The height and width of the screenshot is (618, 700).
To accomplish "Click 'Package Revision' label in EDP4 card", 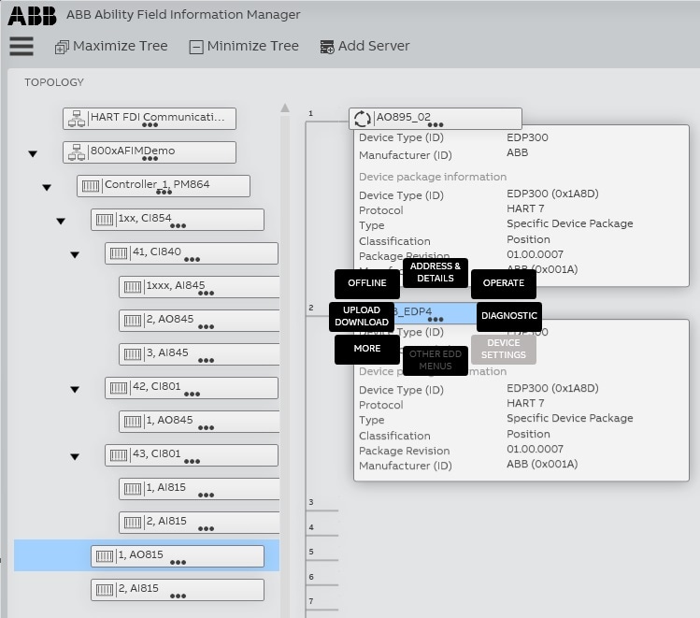I will tap(405, 451).
